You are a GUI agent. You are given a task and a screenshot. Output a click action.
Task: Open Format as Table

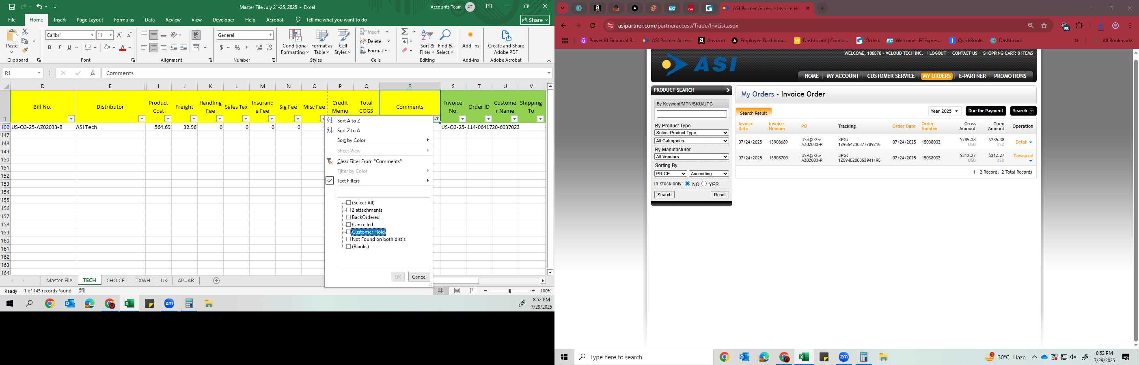[x=322, y=43]
